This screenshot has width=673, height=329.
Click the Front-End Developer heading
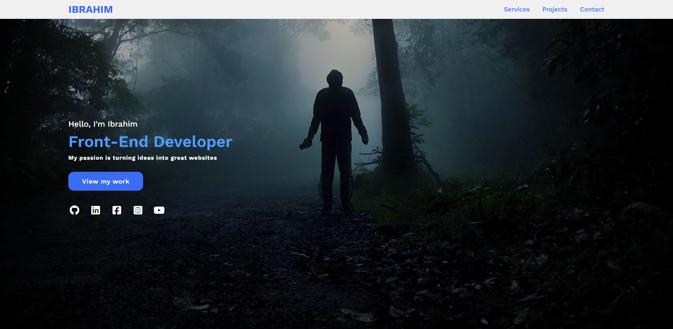click(x=150, y=142)
